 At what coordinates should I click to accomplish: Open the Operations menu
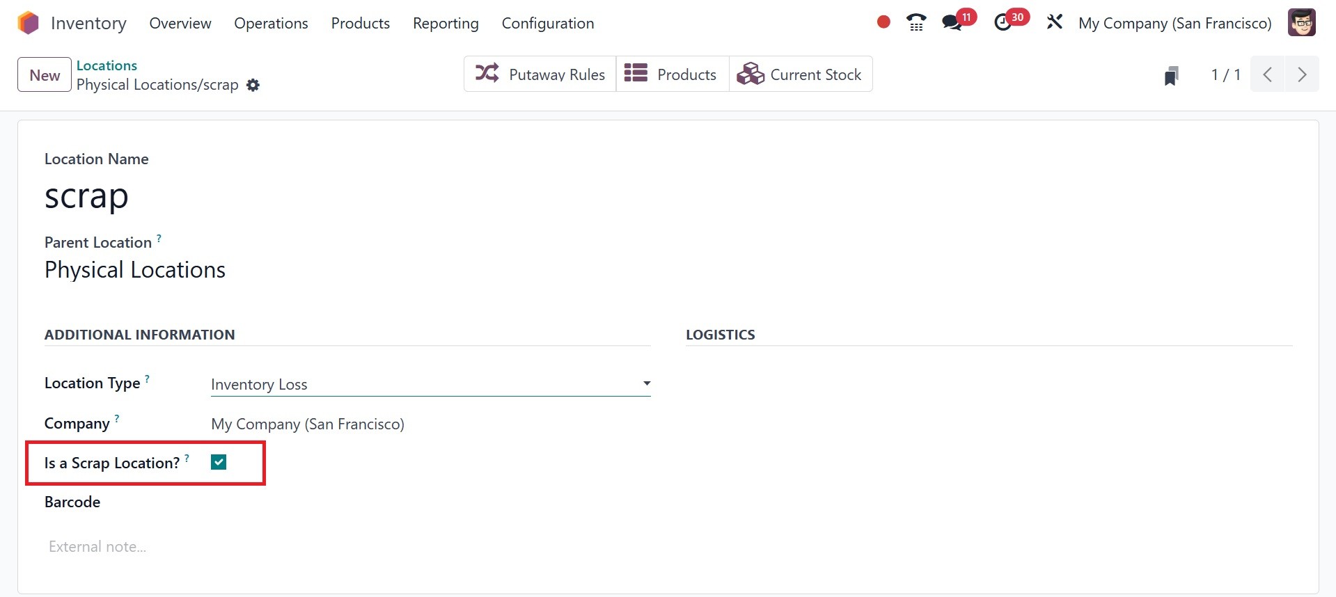(x=271, y=23)
